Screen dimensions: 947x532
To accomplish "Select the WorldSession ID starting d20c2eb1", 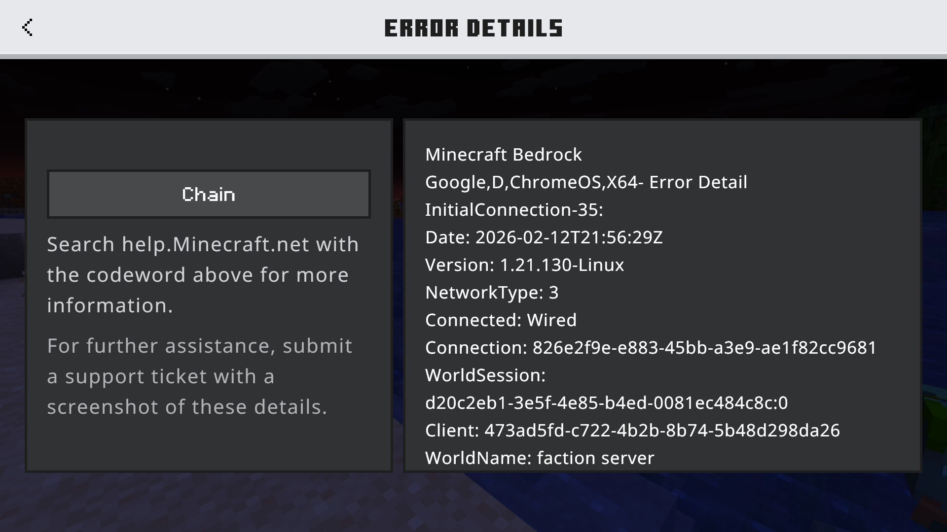I will coord(606,403).
